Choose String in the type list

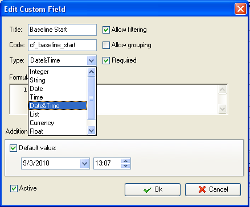pos(58,80)
